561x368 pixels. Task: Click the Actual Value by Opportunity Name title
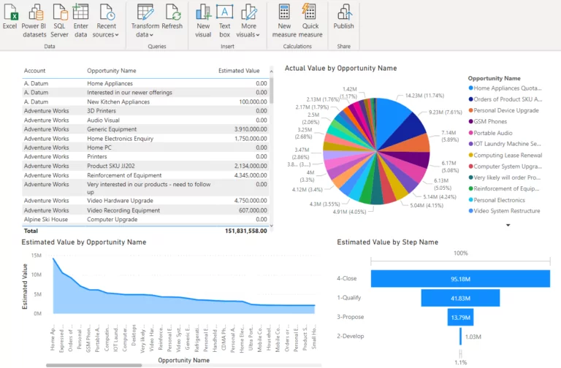(x=340, y=69)
